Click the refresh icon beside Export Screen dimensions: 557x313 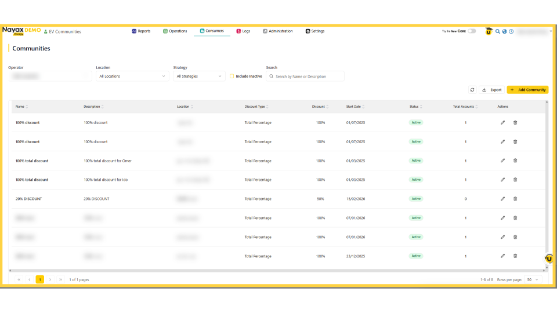point(472,90)
